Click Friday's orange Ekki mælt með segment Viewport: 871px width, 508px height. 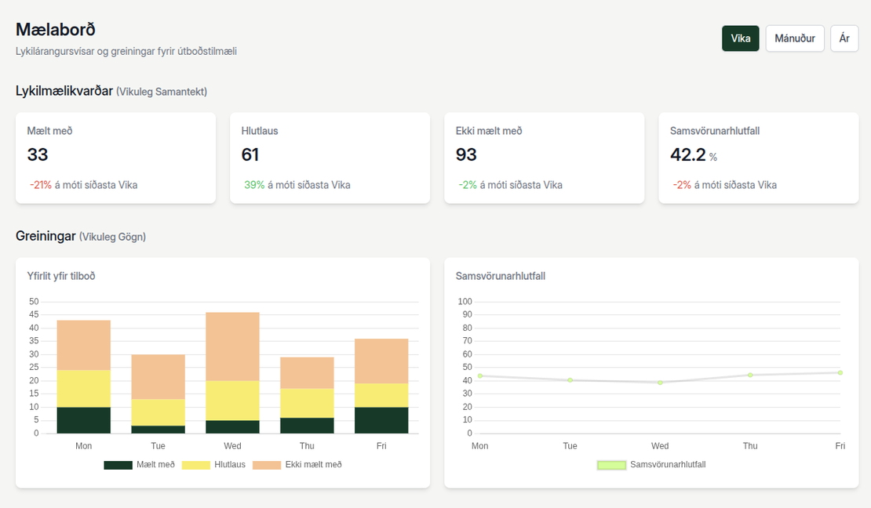(x=381, y=361)
